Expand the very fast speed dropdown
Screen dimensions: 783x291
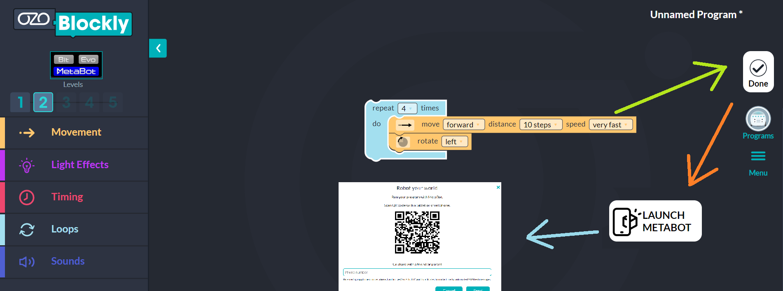click(610, 125)
